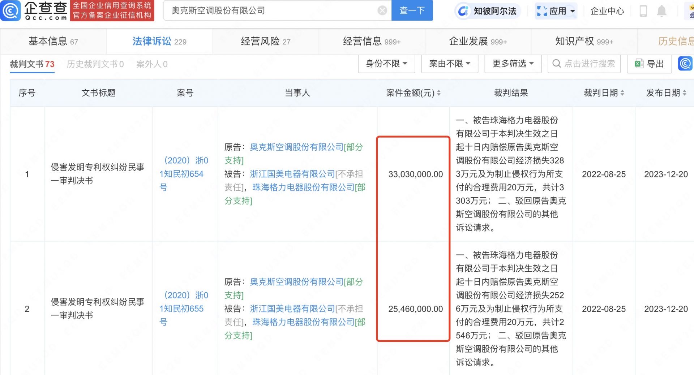Select the 历史裁判文书 0 sub-tab
694x375 pixels.
tap(95, 64)
